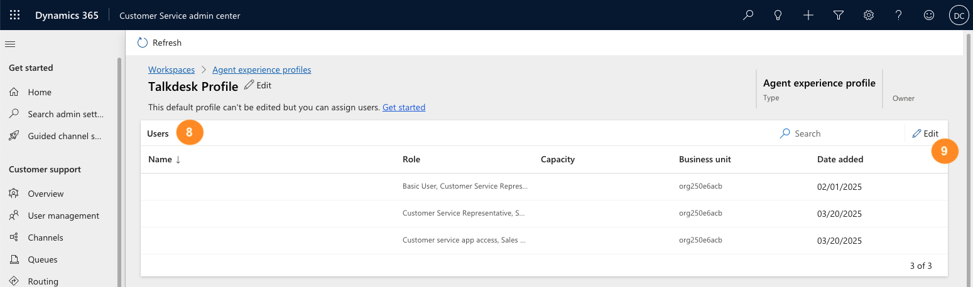Click the plus quick create icon
The width and height of the screenshot is (973, 287).
pyautogui.click(x=808, y=16)
